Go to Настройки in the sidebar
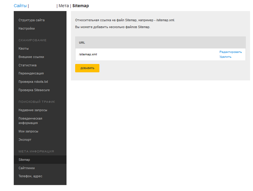The image size is (253, 191). click(27, 28)
